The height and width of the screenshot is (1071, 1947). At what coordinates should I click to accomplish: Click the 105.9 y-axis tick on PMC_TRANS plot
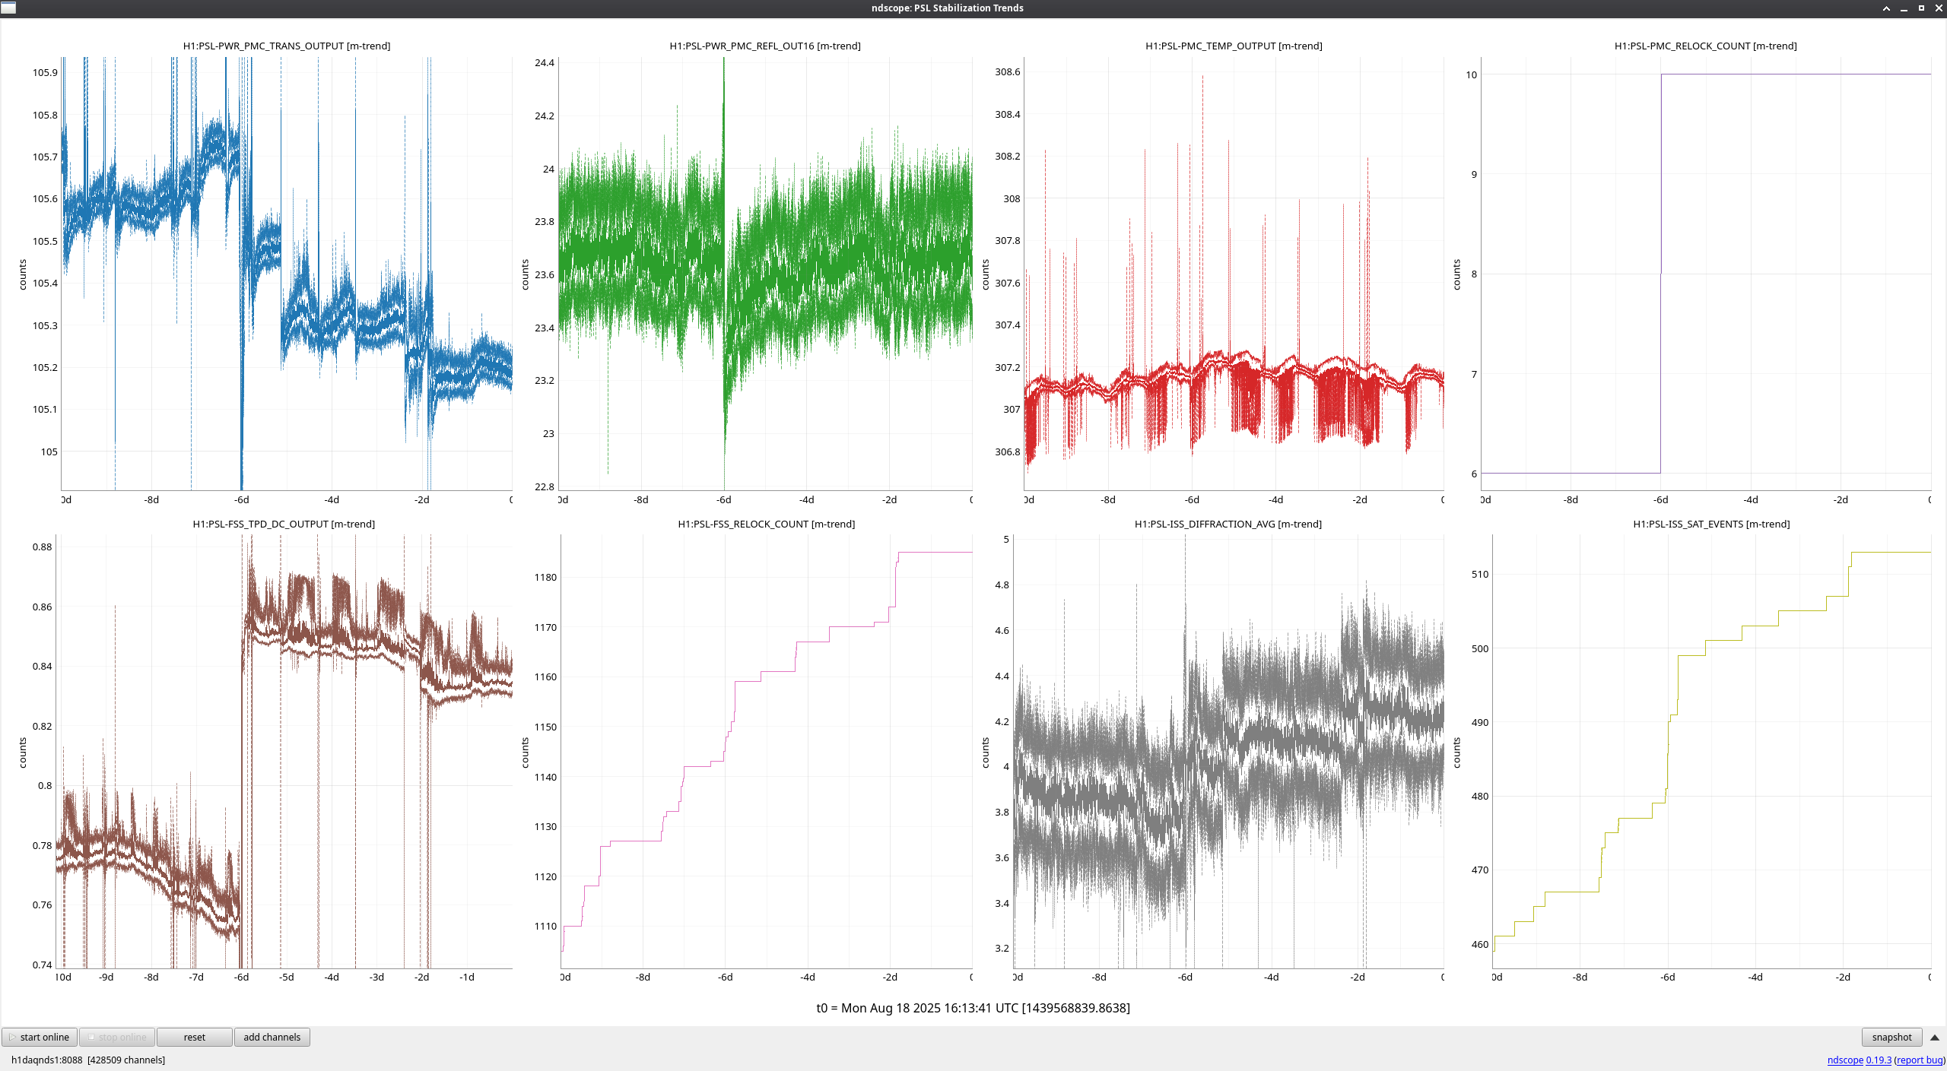45,73
